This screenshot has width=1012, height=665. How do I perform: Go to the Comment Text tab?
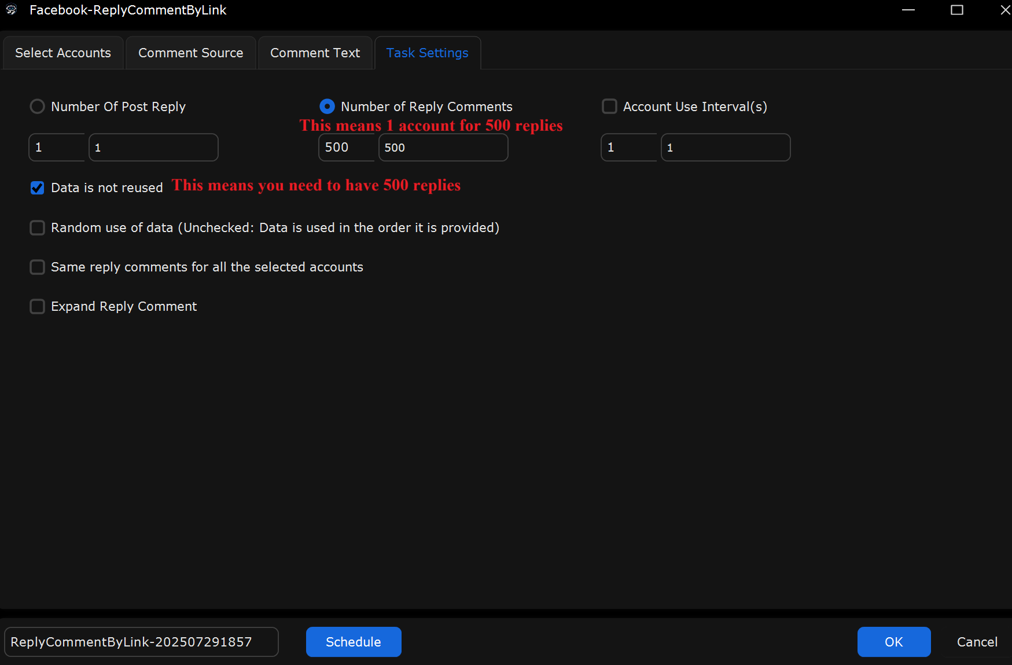pos(315,53)
